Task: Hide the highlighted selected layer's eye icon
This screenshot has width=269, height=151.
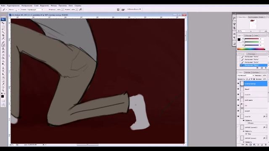Action: 238,83
